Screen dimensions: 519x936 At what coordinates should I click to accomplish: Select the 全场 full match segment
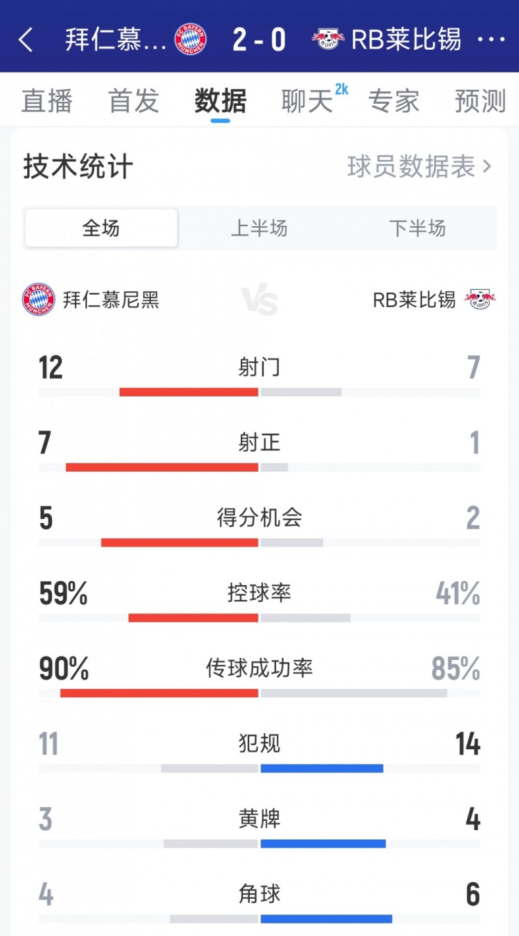101,228
